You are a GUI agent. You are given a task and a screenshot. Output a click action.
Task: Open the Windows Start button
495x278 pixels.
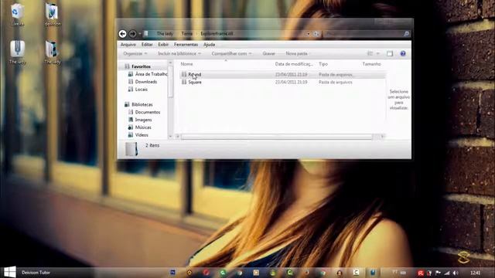tap(10, 272)
